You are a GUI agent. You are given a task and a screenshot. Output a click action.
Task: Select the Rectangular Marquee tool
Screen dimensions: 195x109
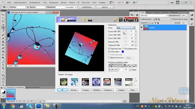[3, 18]
